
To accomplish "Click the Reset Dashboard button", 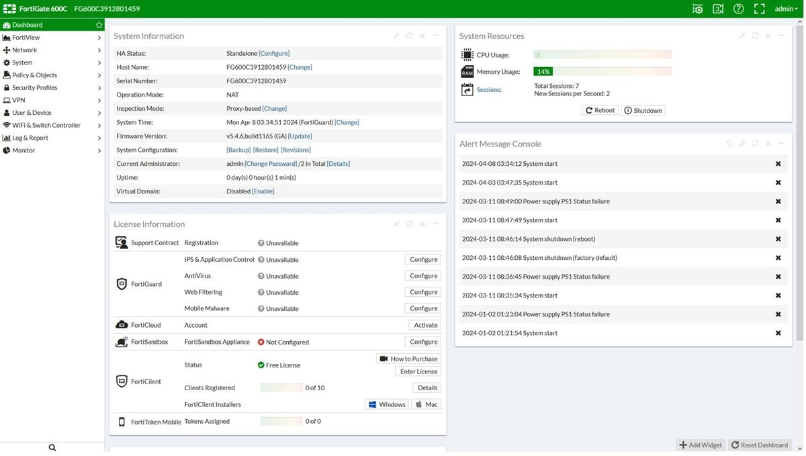I will (760, 445).
